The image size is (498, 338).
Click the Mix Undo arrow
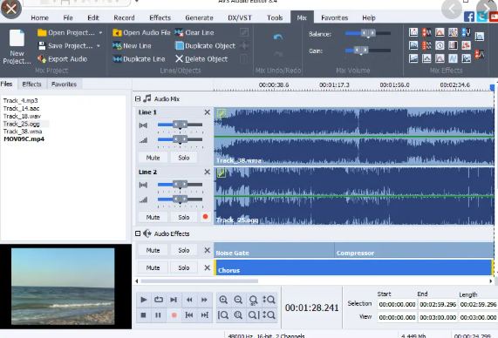278,37
